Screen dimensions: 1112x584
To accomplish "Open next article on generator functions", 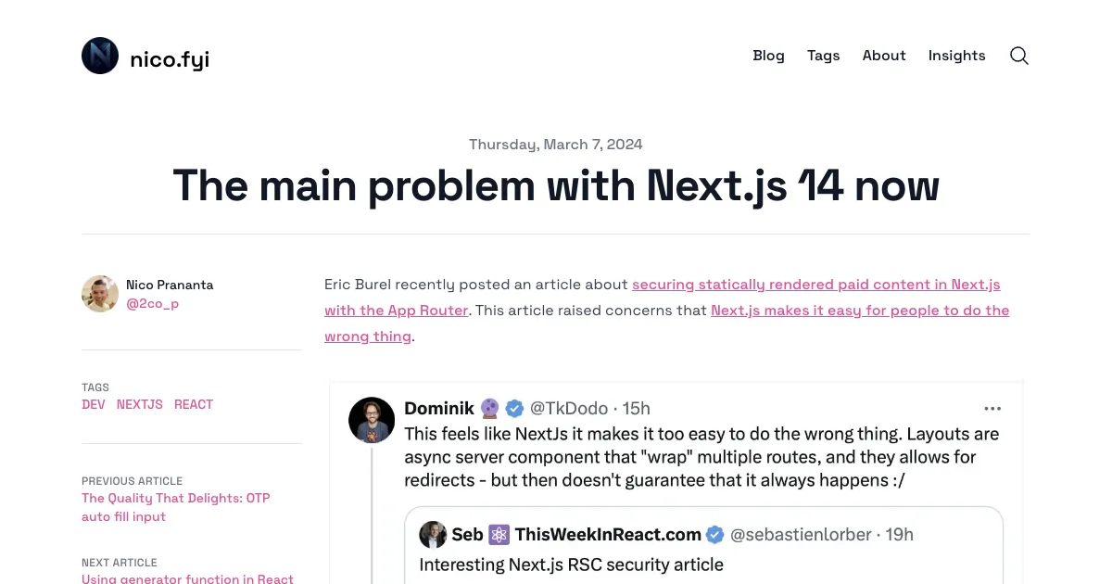I will click(187, 578).
